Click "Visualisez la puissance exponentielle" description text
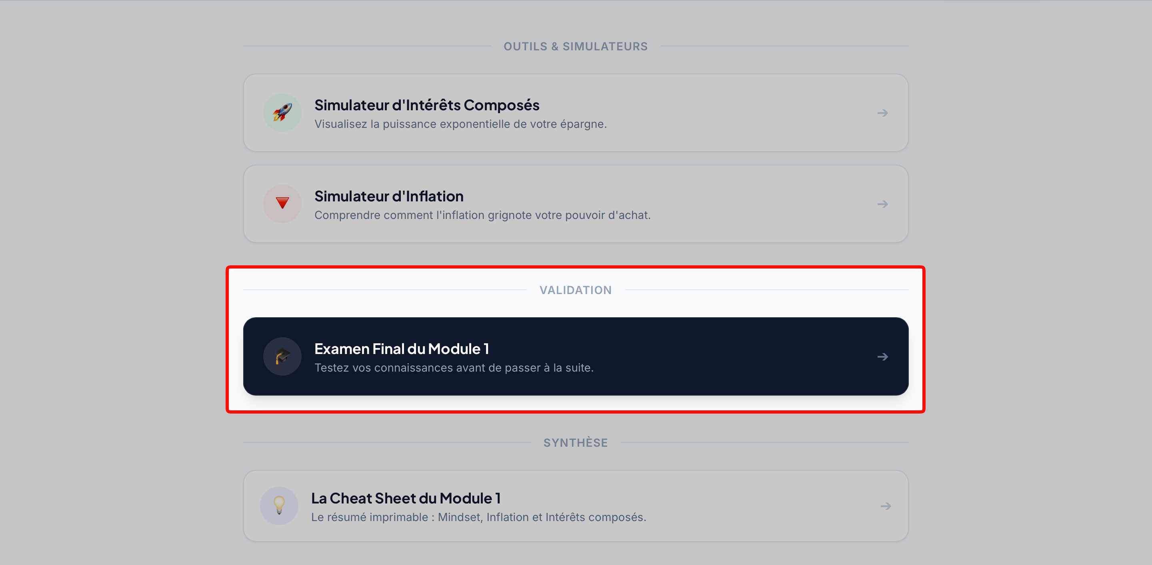The height and width of the screenshot is (565, 1152). click(460, 124)
